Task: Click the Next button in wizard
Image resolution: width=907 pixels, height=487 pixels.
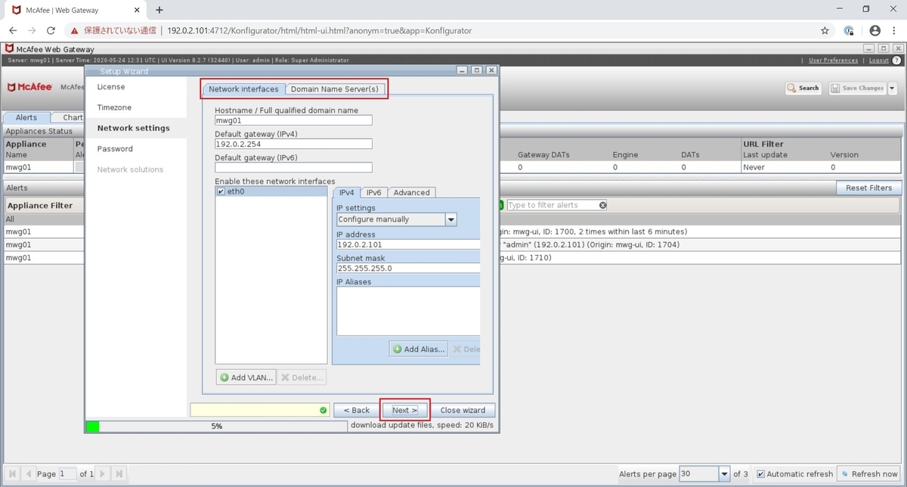Action: click(x=405, y=410)
